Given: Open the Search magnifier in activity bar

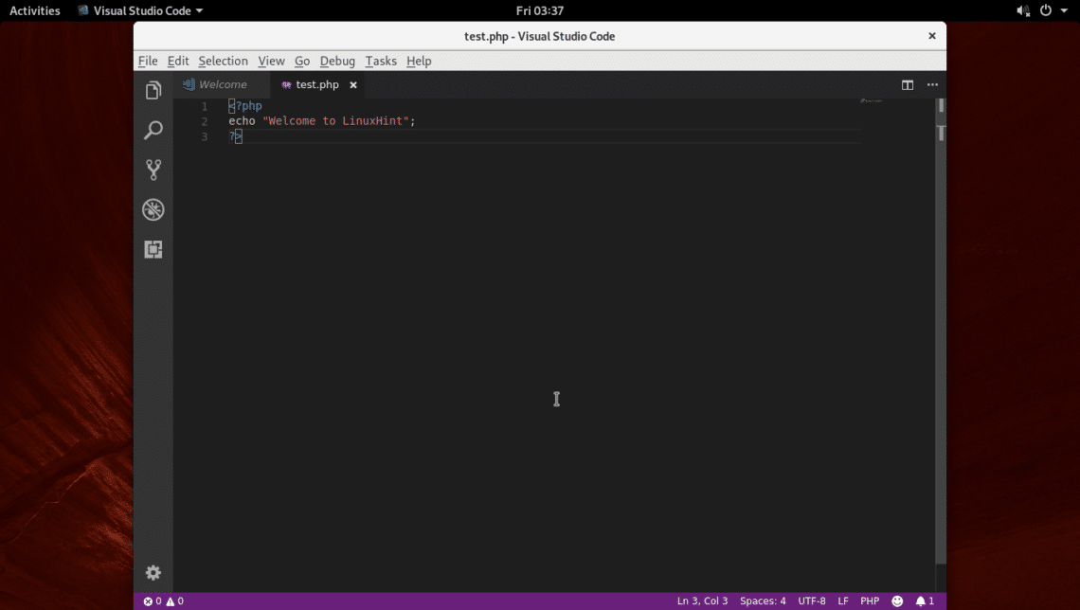Looking at the screenshot, I should 153,131.
